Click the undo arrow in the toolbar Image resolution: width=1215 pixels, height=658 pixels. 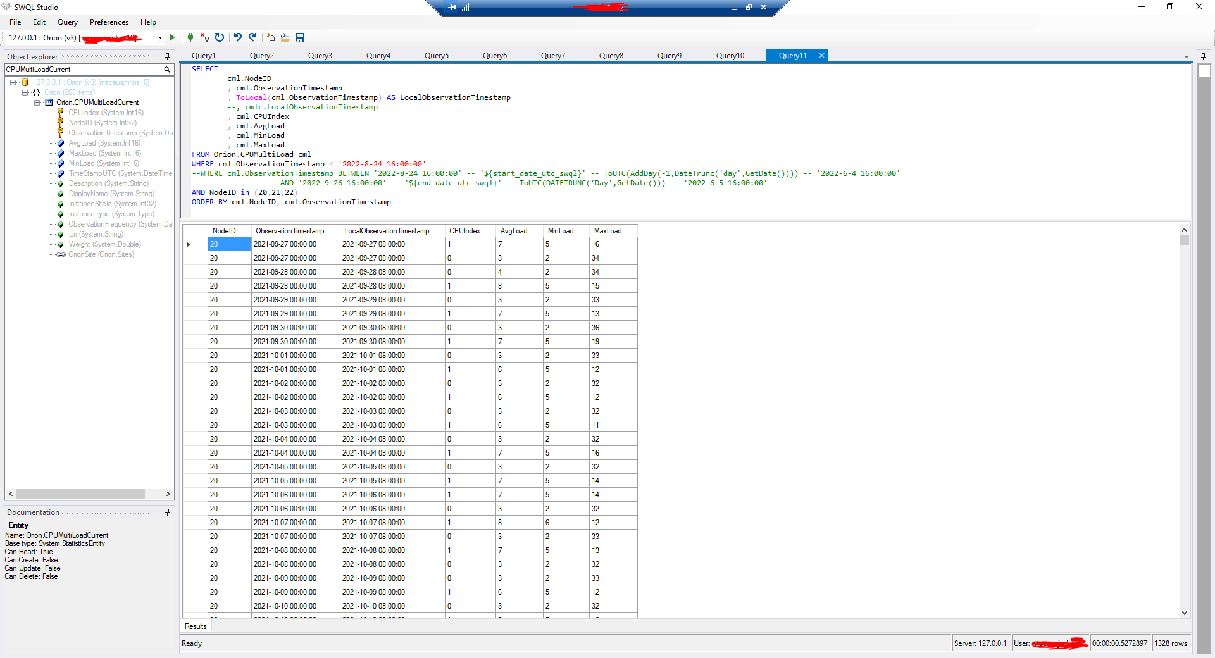pos(238,38)
